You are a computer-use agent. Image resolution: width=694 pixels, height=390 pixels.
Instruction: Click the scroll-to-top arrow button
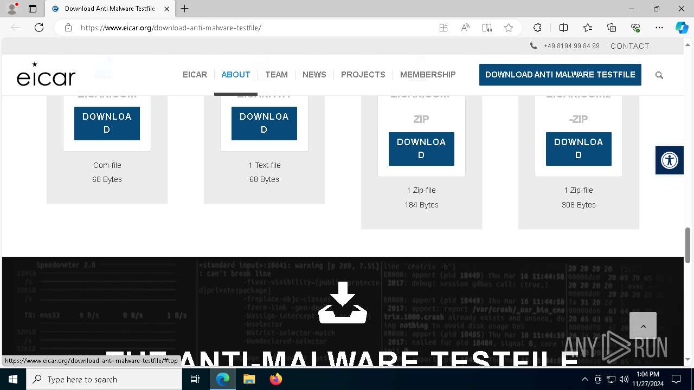point(643,326)
